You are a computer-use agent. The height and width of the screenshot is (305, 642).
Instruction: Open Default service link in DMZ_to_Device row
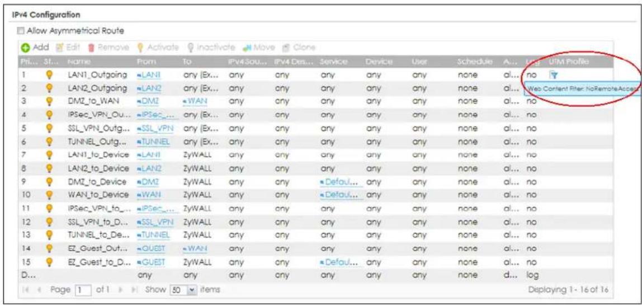click(342, 181)
